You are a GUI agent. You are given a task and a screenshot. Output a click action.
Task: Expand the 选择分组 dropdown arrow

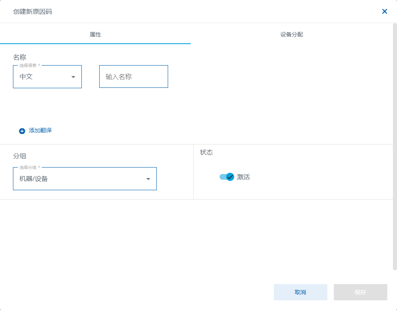pyautogui.click(x=148, y=179)
